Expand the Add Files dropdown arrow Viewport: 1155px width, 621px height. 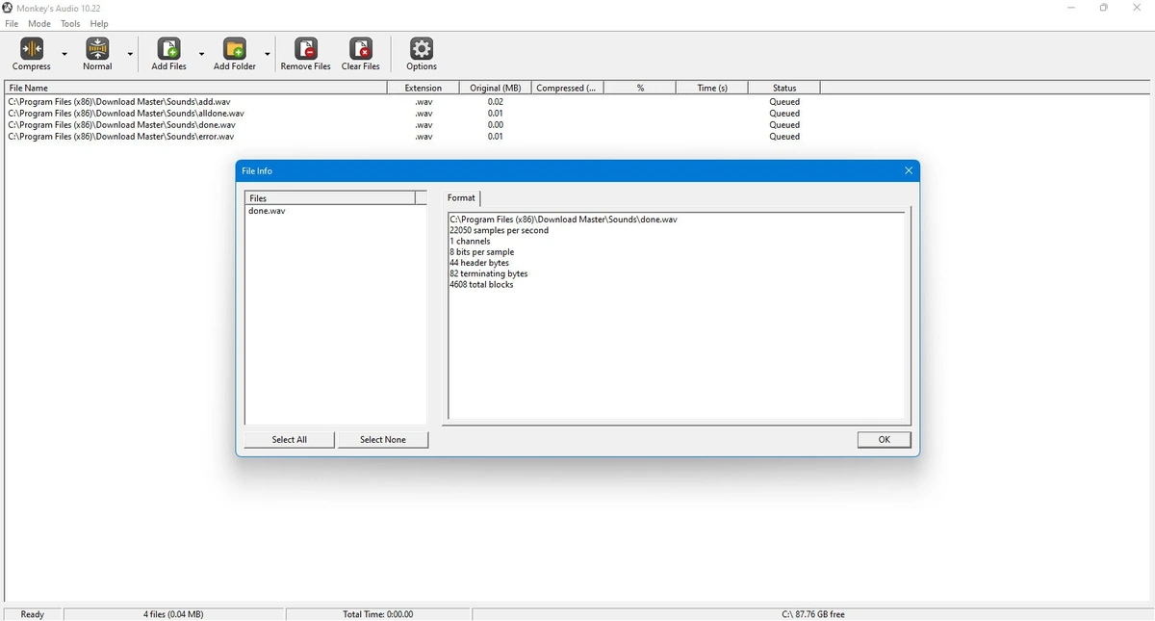point(201,54)
